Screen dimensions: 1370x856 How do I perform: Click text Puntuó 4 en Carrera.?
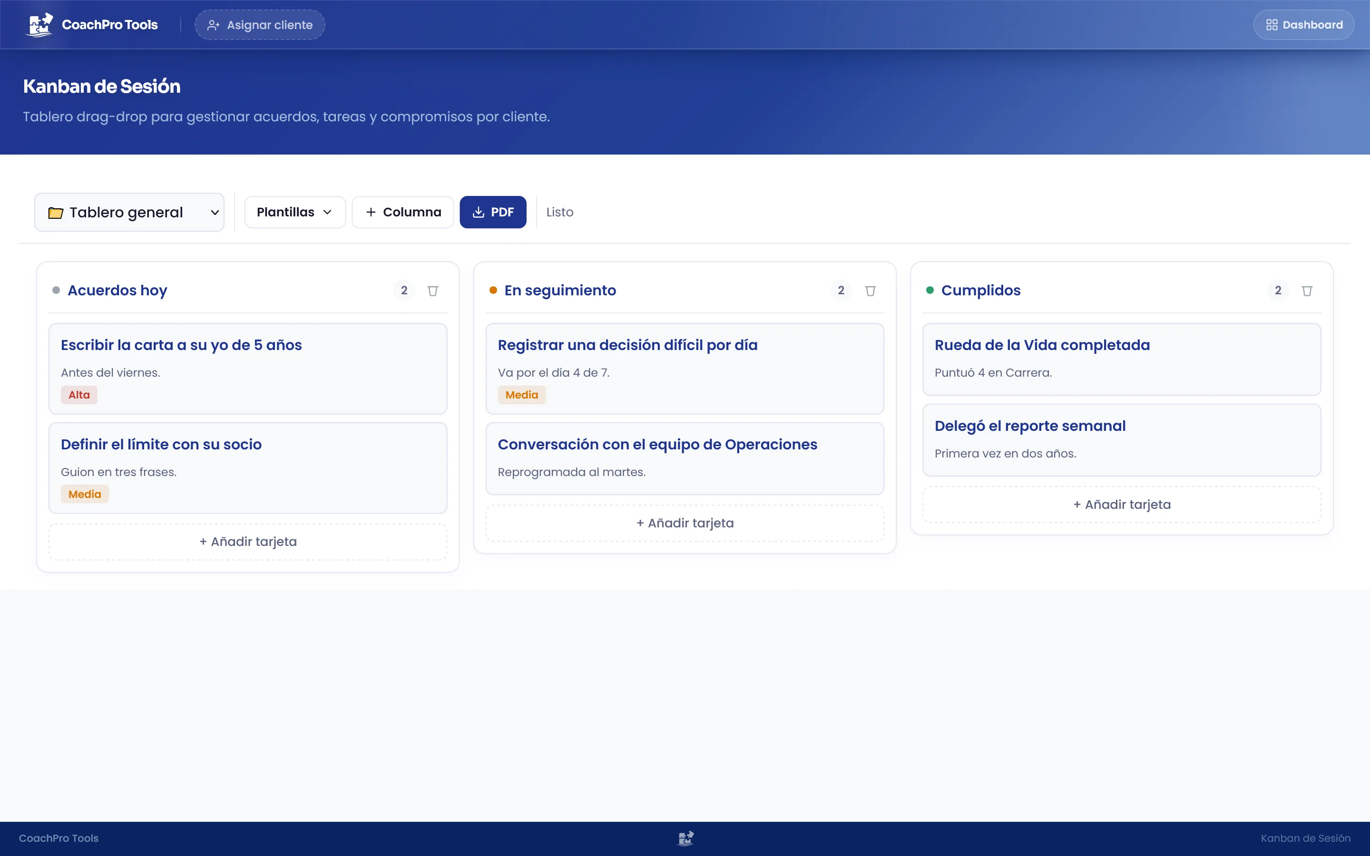(x=993, y=372)
